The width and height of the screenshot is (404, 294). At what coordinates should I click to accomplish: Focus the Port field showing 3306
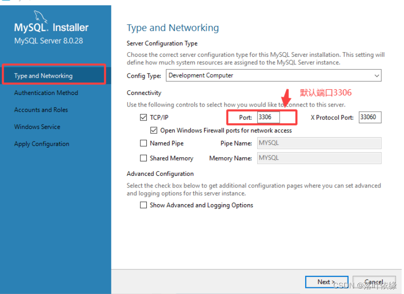coord(268,117)
